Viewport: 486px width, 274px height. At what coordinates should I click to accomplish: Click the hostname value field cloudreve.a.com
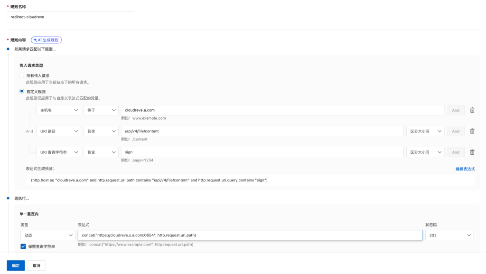282,110
